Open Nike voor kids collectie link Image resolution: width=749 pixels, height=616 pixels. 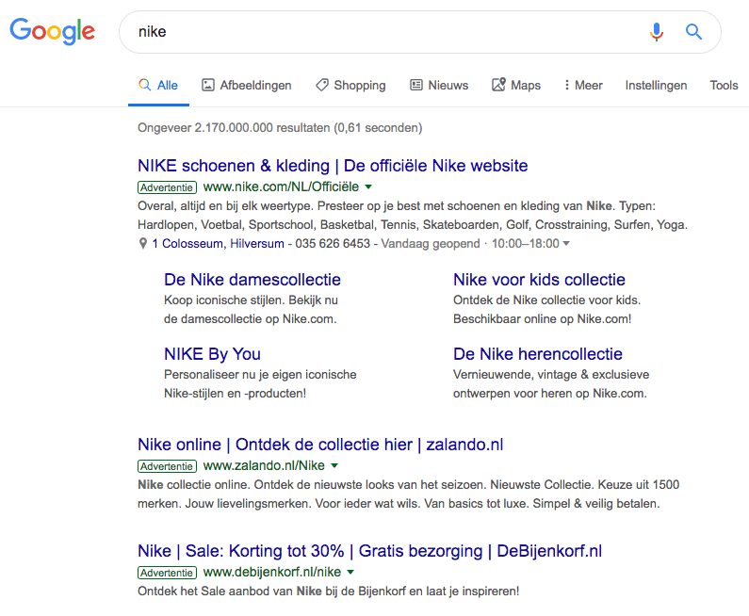point(539,280)
